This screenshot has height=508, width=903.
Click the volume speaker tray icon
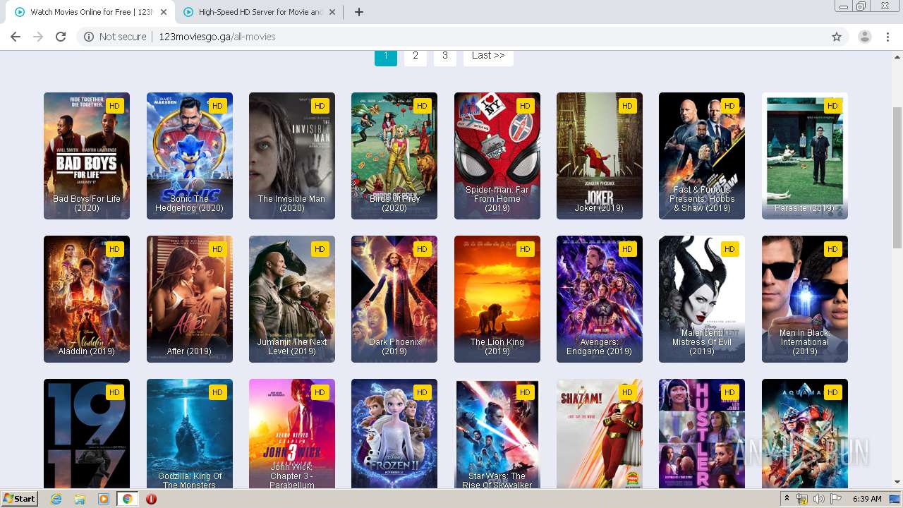pos(819,499)
